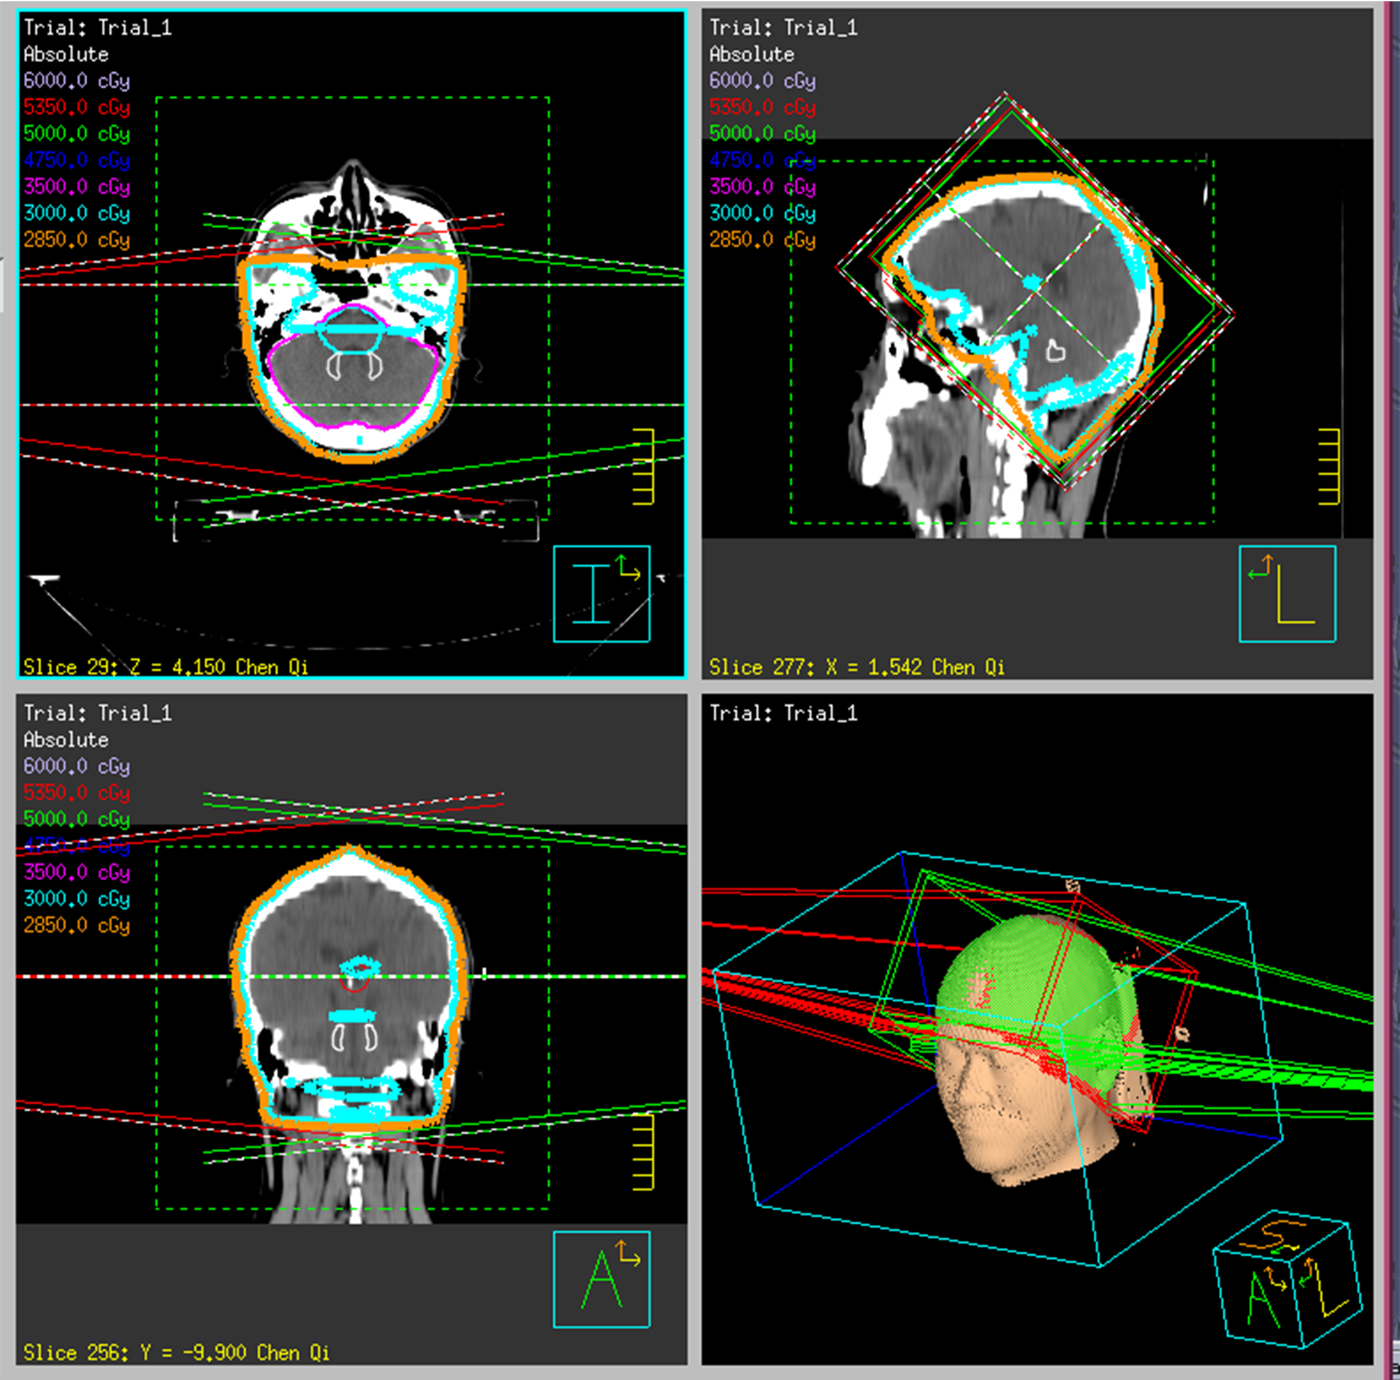Image resolution: width=1400 pixels, height=1380 pixels.
Task: Expand the Absolute dose mode selector
Action: click(x=65, y=55)
